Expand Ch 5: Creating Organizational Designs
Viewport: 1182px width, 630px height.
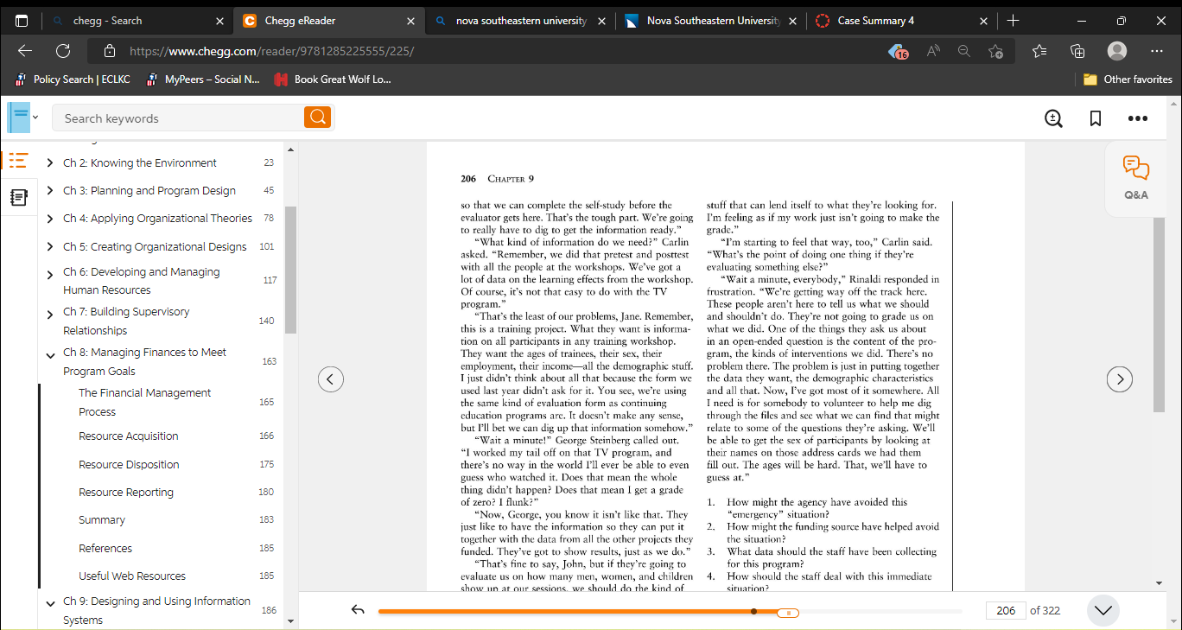(49, 246)
